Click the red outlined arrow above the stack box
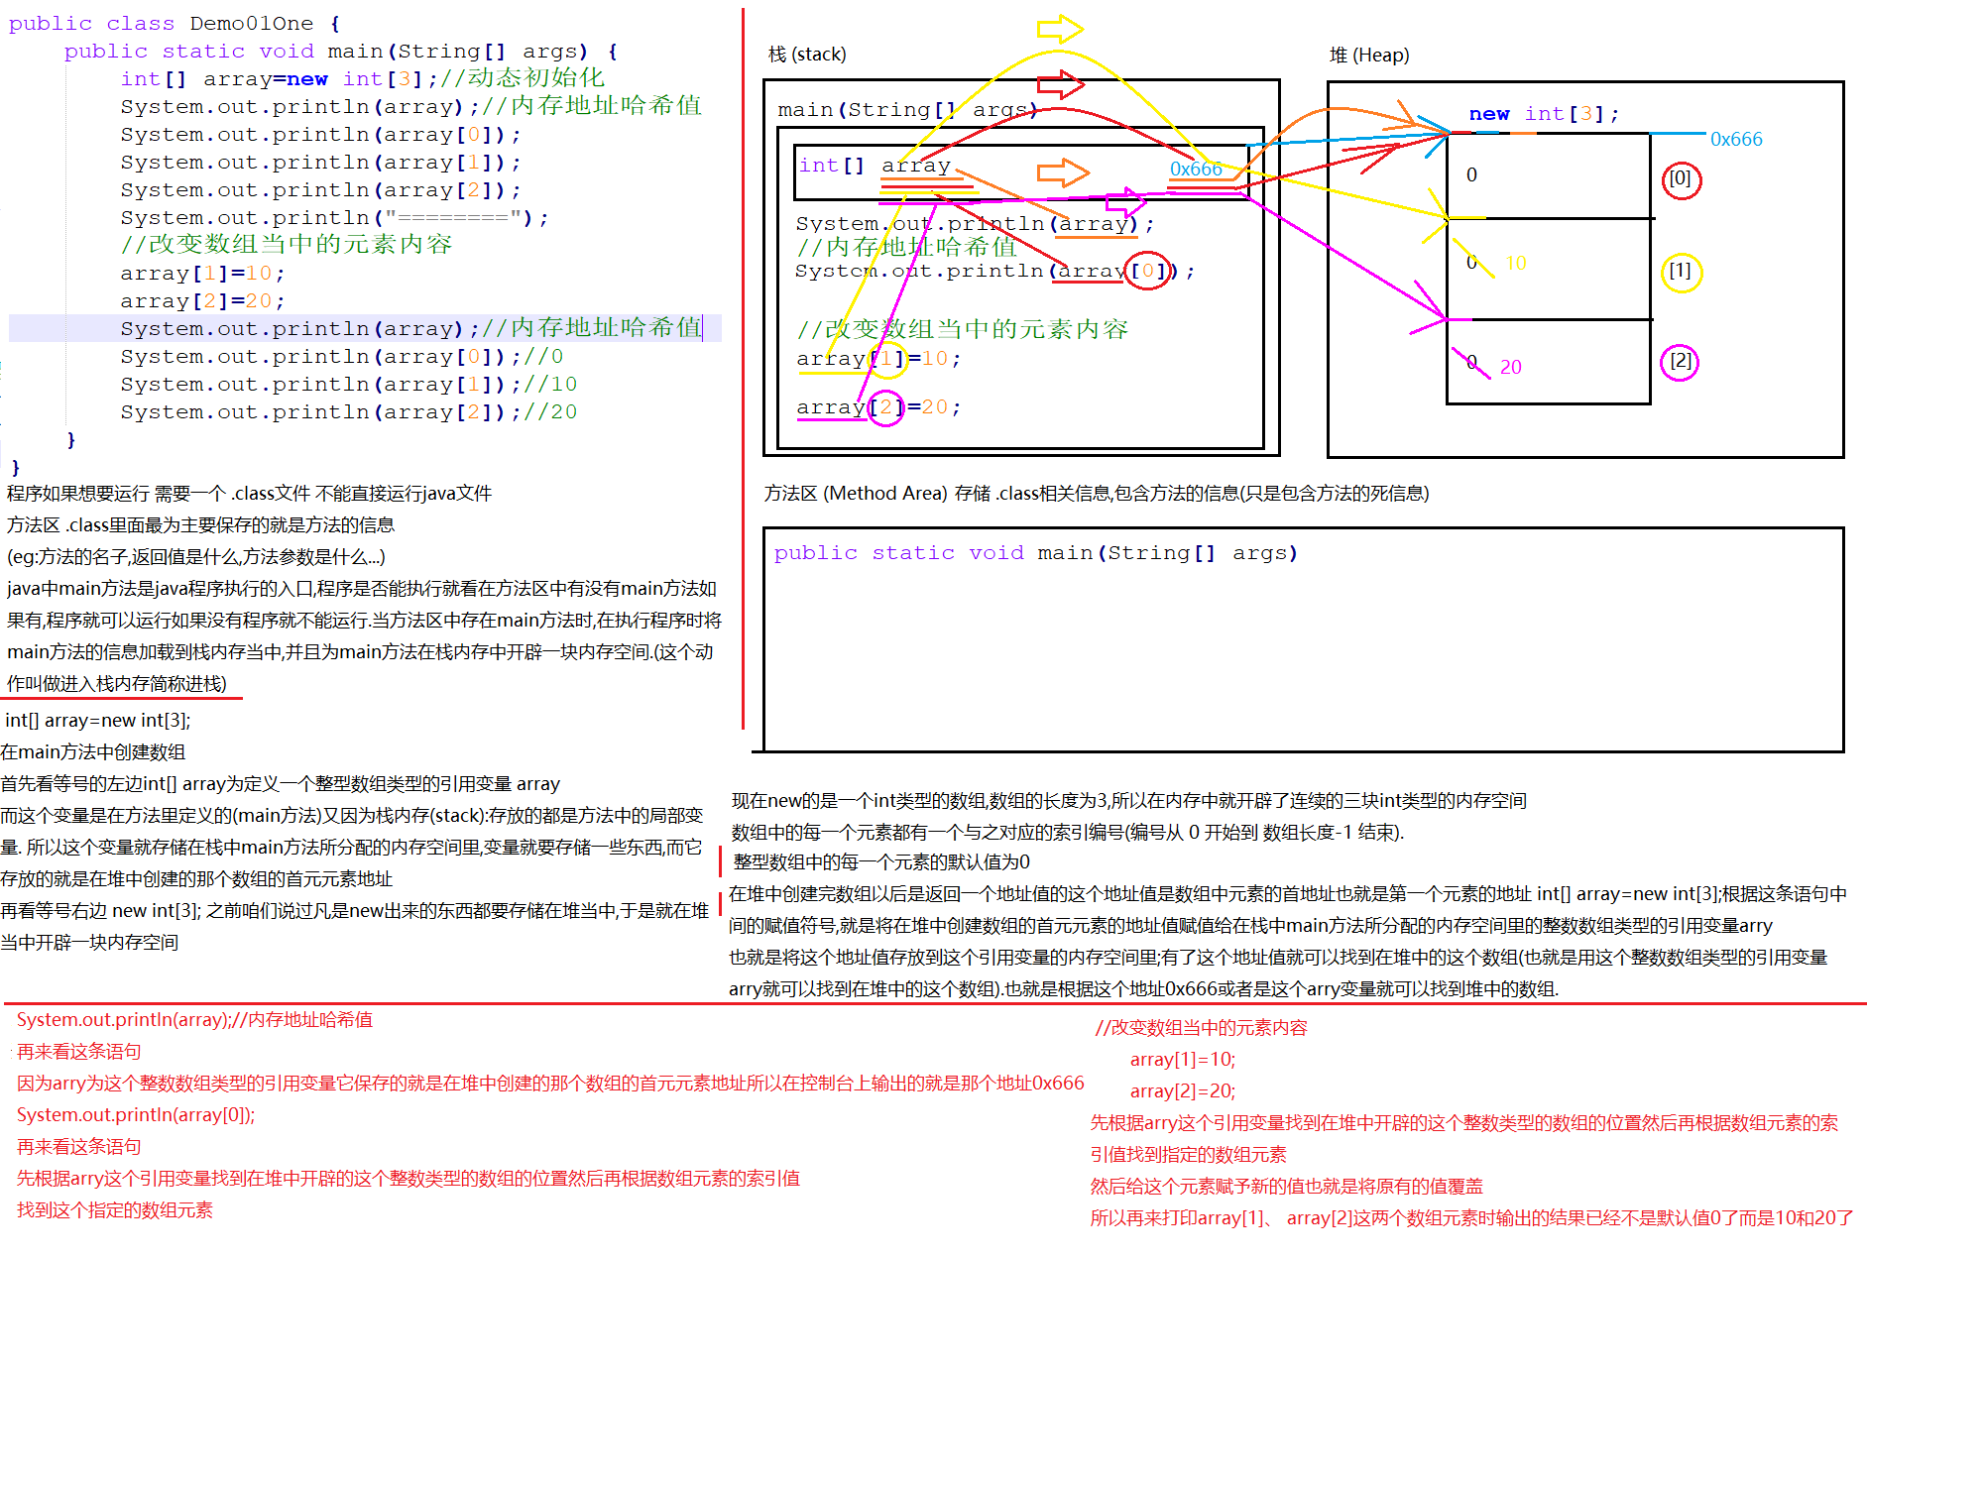Screen dimensions: 1983x1487 tap(1060, 84)
